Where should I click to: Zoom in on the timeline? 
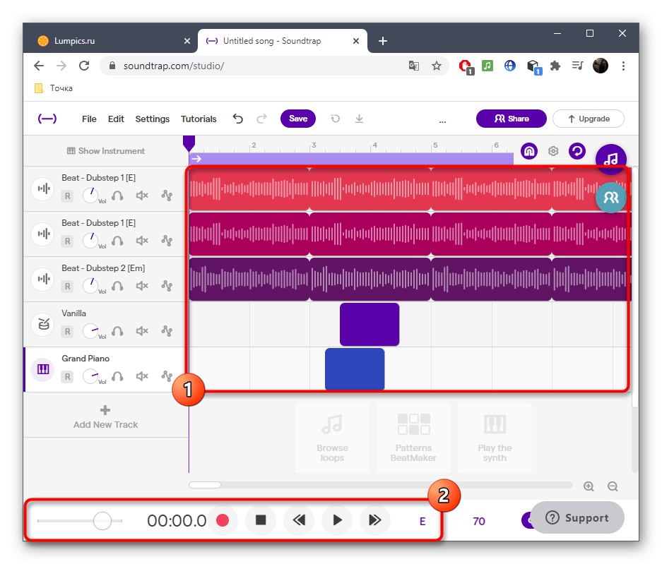589,486
